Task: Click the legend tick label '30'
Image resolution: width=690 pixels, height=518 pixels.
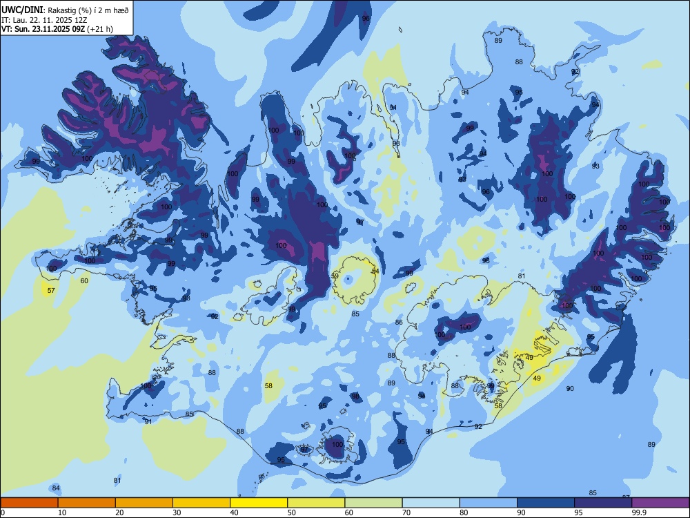Action: click(177, 512)
